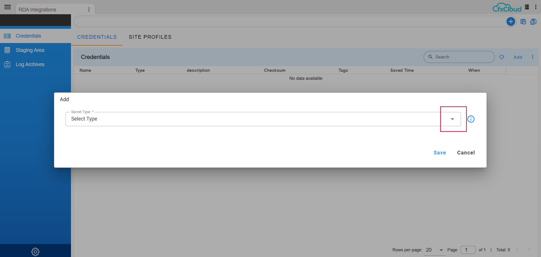This screenshot has height=257, width=541.
Task: Select the Credentials tab
Action: (x=97, y=37)
